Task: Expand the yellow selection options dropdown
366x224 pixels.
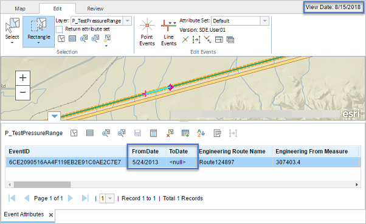Action: (106, 46)
